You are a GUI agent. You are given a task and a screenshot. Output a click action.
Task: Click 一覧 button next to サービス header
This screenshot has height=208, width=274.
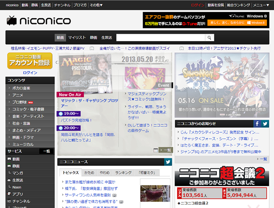[x=46, y=151]
